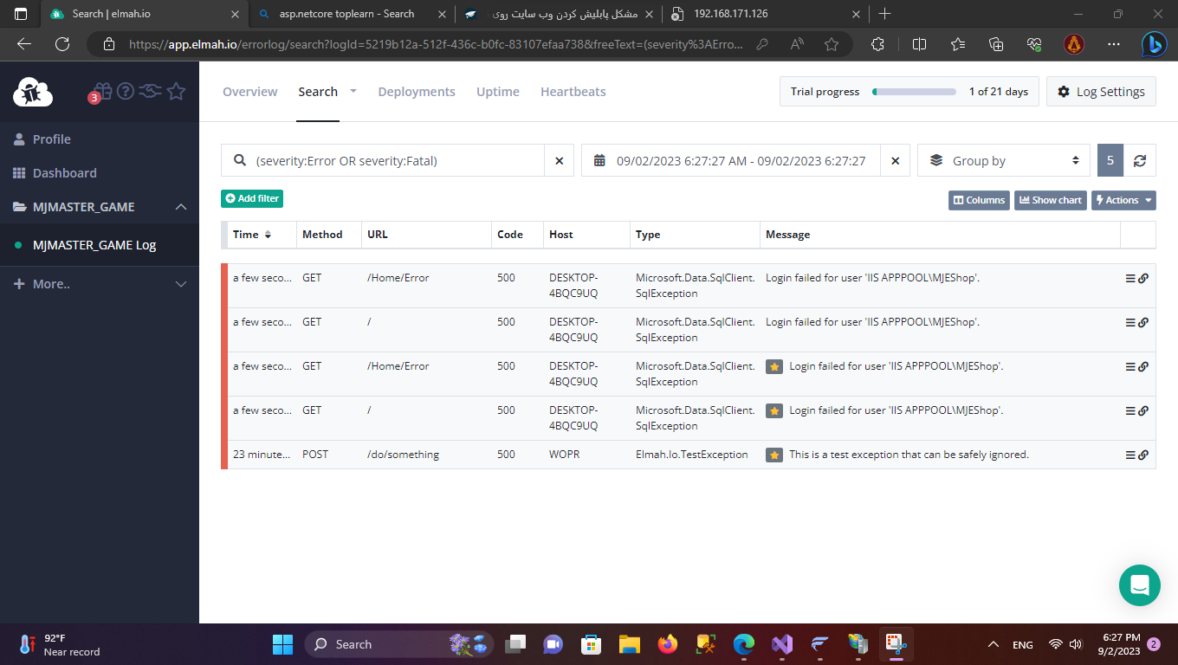The image size is (1178, 665).
Task: Switch to asp.netcore toplearn browser tab
Action: 351,14
